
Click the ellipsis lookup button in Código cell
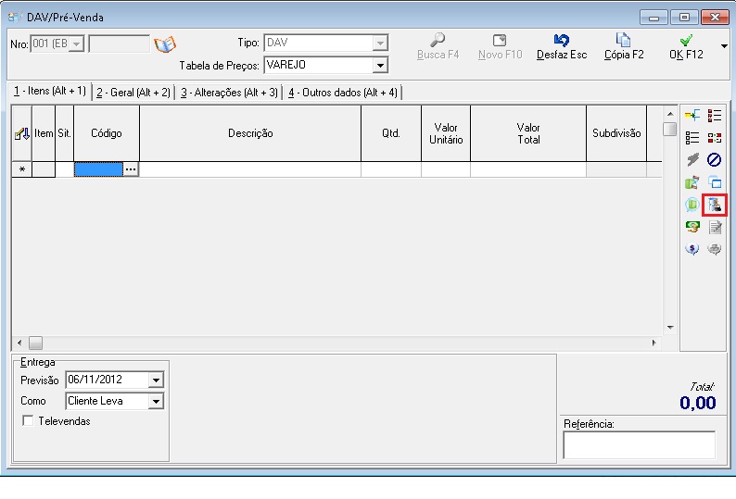[x=131, y=169]
